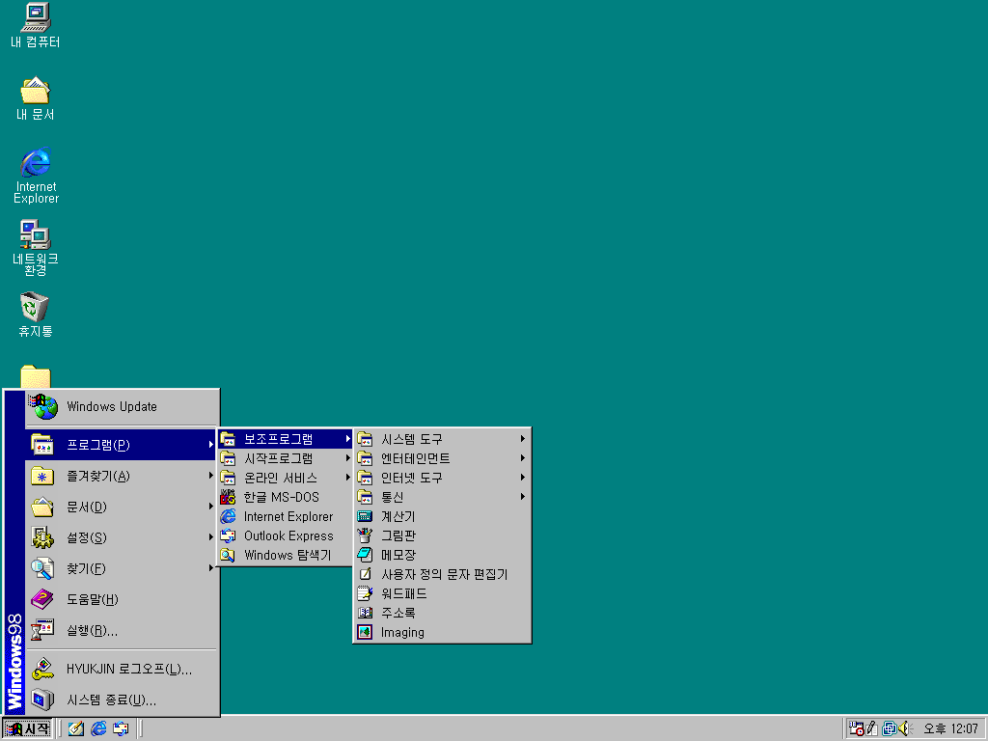
Task: Click the Imaging icon
Action: pos(365,632)
